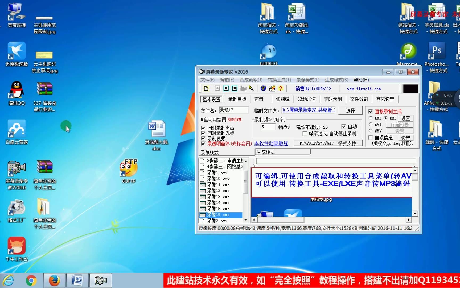Open the www.tlxsoft.com link
This screenshot has height=288, width=460.
coord(364,89)
